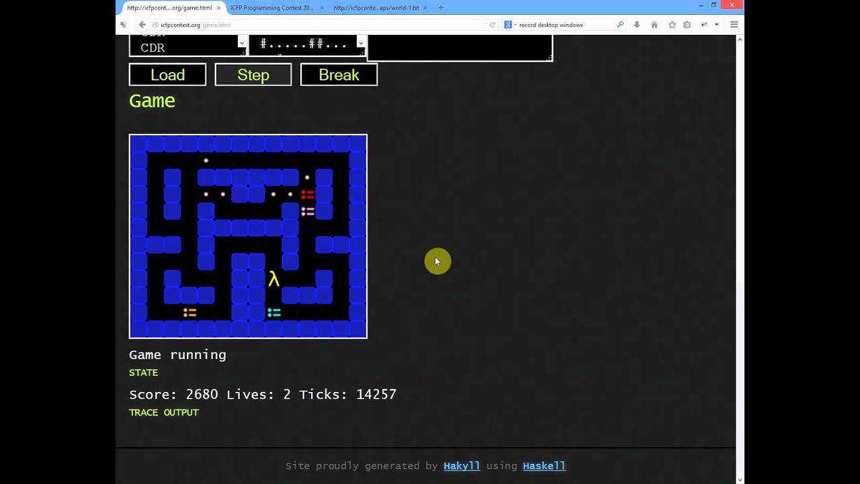Close the ICFP Programming Contest tab
Screen dimensions: 860x484
tap(322, 8)
